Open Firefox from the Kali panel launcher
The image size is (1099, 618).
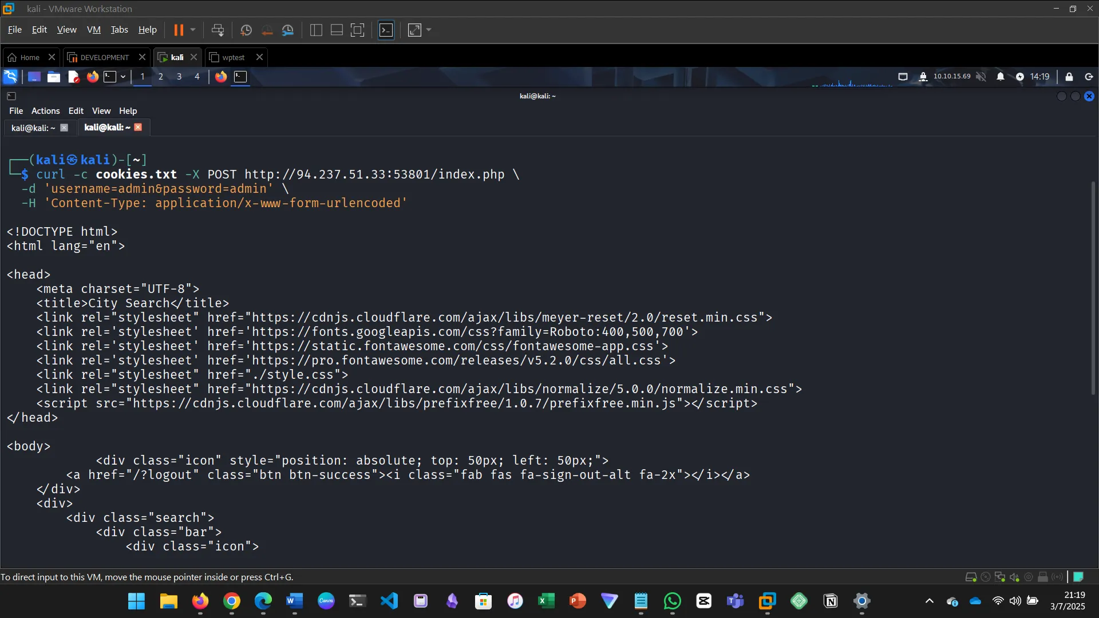pos(92,77)
